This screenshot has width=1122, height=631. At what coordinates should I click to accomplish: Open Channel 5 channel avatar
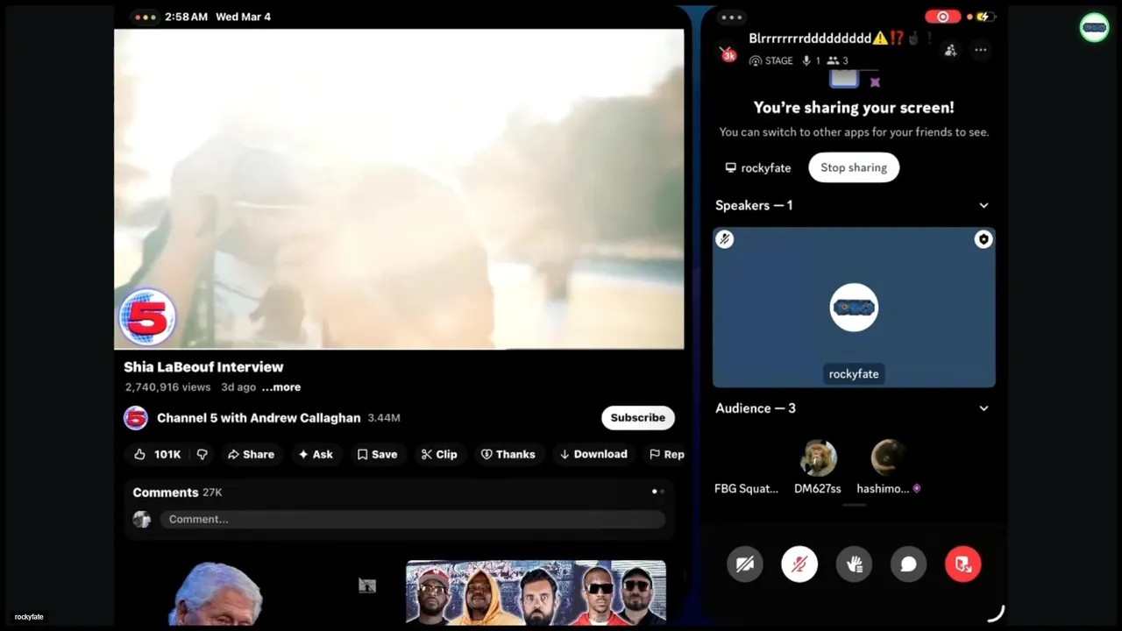point(136,418)
